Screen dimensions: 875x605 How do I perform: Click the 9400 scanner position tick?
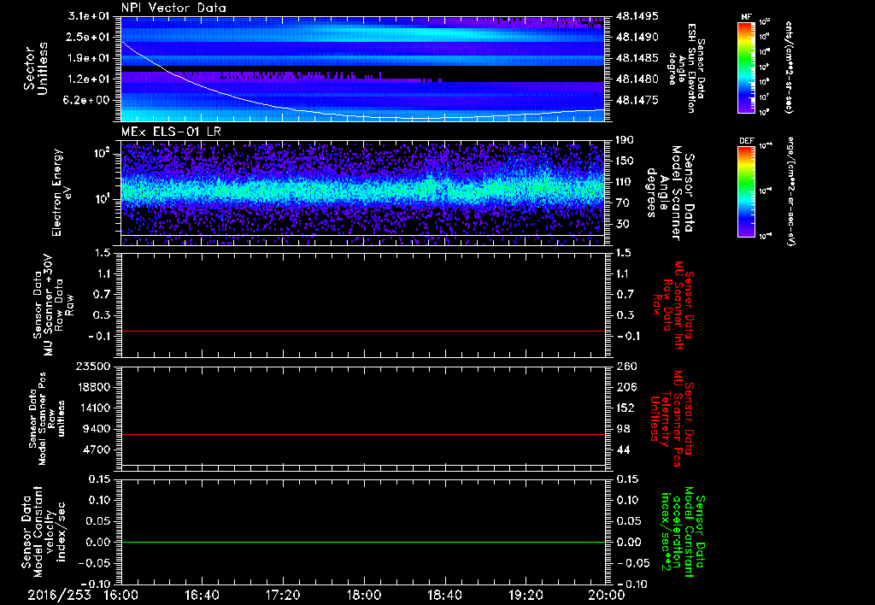pos(96,429)
